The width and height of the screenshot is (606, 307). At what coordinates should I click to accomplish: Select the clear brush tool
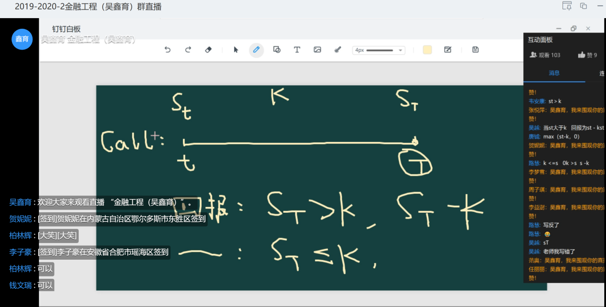click(337, 50)
